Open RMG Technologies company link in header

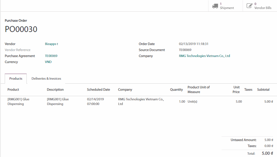pyautogui.click(x=204, y=56)
